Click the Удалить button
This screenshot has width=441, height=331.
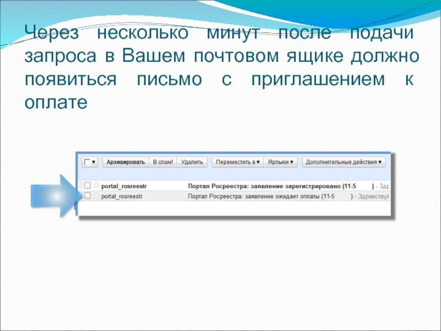(192, 162)
